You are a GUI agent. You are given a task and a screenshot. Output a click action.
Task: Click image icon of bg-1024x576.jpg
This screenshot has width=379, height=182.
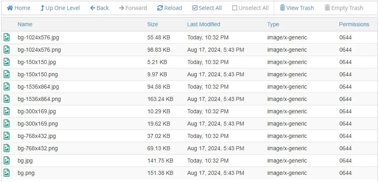[7, 37]
